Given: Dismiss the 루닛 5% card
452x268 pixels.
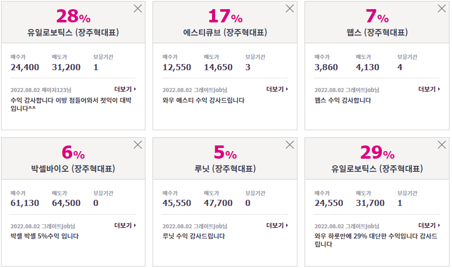Looking at the screenshot, I should (x=290, y=144).
